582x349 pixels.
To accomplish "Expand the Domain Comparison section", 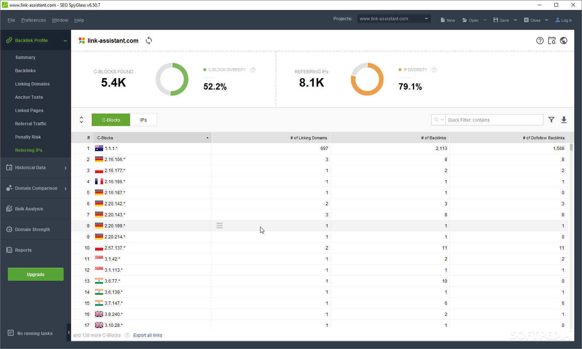I will (x=66, y=188).
